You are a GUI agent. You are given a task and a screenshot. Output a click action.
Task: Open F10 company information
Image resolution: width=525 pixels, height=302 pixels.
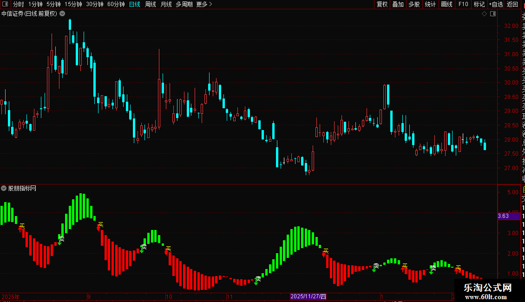(x=463, y=4)
